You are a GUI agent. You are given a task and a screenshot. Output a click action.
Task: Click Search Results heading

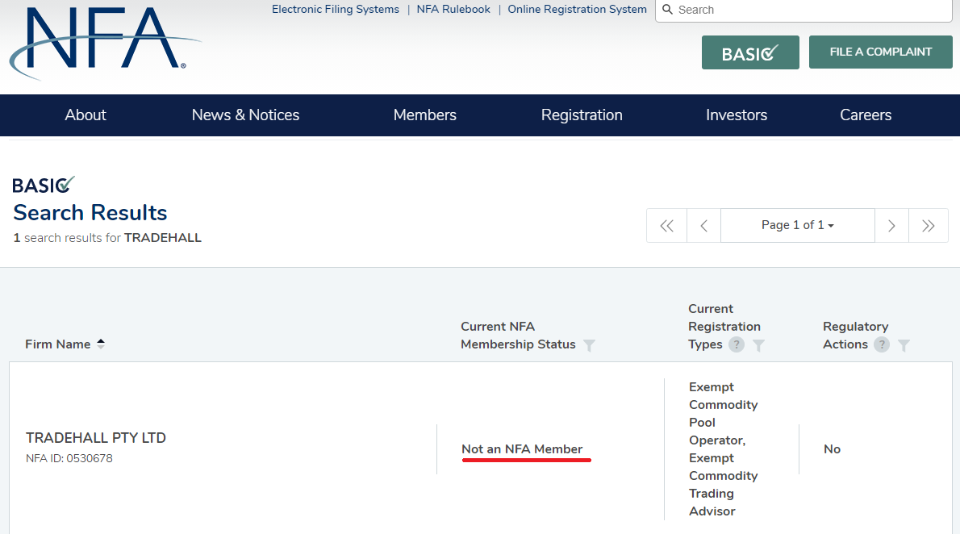tap(90, 212)
